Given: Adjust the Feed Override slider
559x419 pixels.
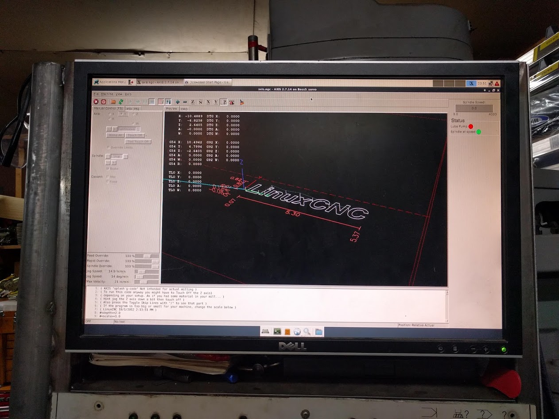Looking at the screenshot, I should click(147, 256).
